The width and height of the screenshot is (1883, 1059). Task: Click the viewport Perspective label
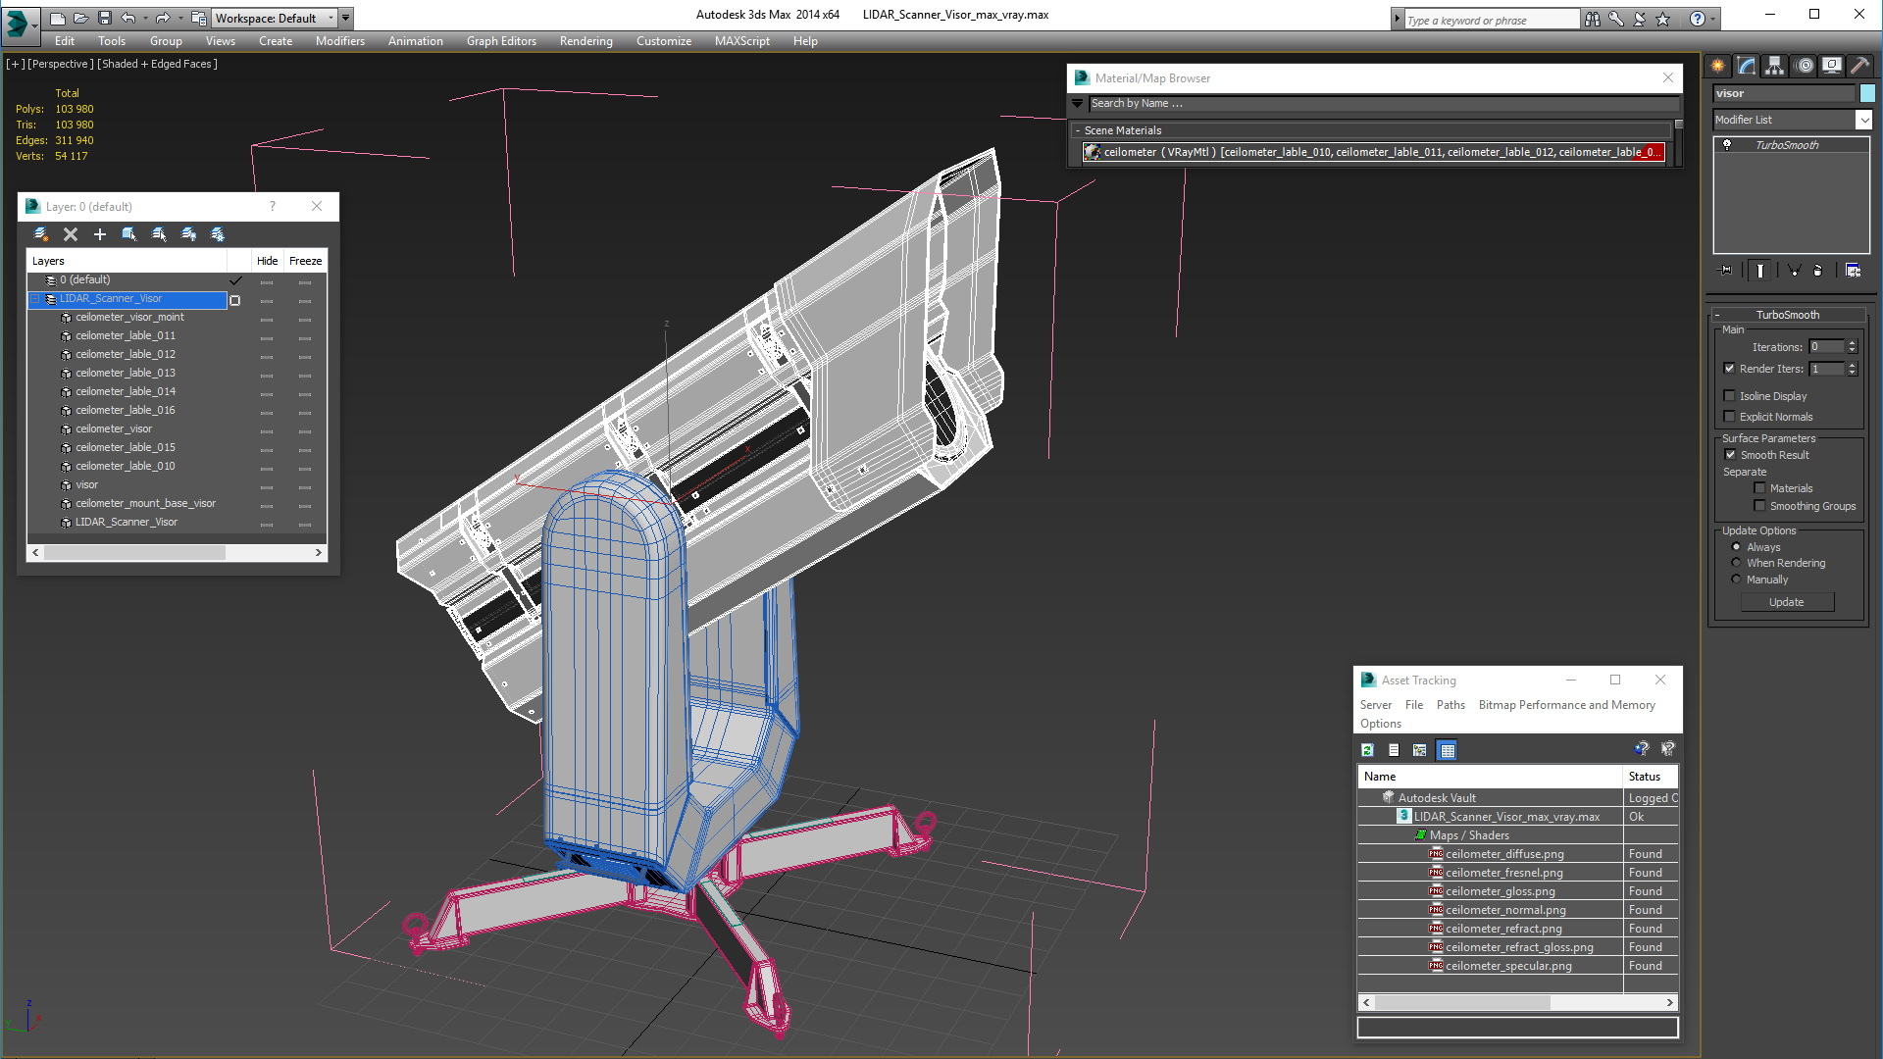(61, 64)
